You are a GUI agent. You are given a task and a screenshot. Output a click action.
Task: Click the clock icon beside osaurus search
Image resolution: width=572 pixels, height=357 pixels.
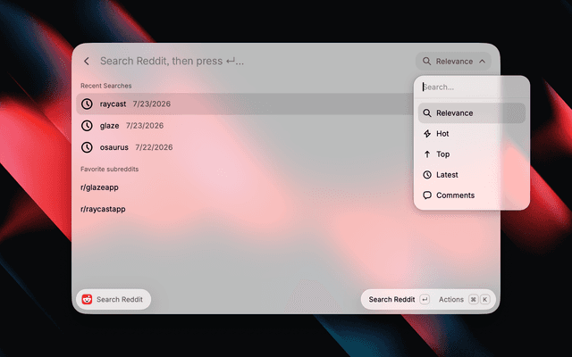[87, 147]
